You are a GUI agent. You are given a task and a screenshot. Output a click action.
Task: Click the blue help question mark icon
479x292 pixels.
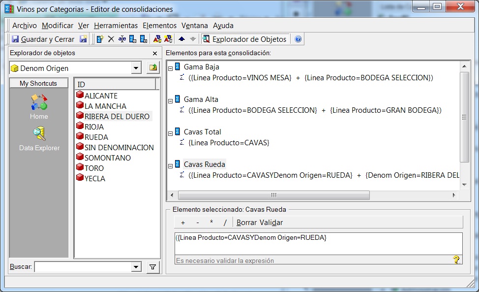coord(298,39)
